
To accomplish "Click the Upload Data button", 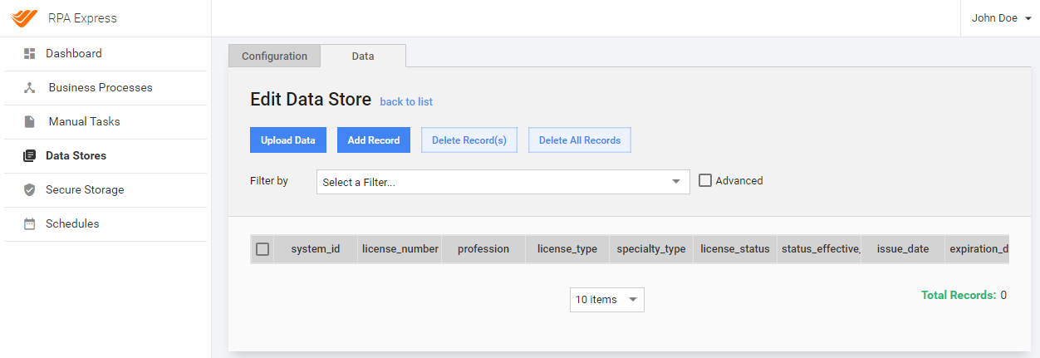I will (288, 140).
